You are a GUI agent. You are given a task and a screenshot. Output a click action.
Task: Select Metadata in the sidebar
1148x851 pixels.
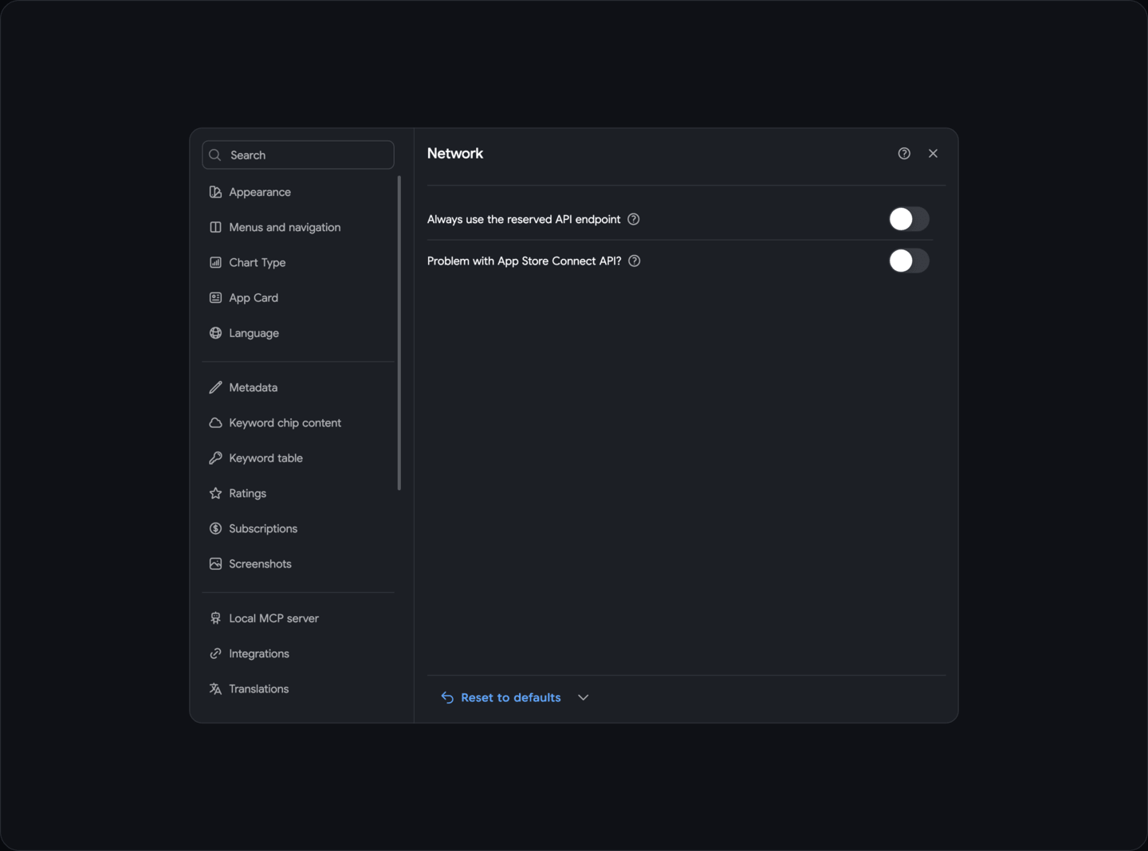pos(298,387)
